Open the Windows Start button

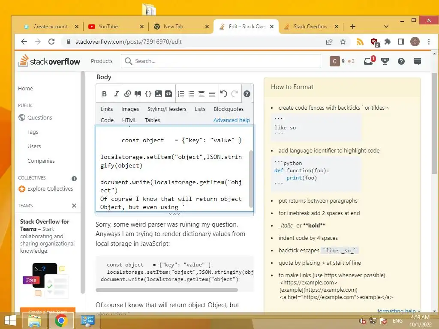pos(10,320)
